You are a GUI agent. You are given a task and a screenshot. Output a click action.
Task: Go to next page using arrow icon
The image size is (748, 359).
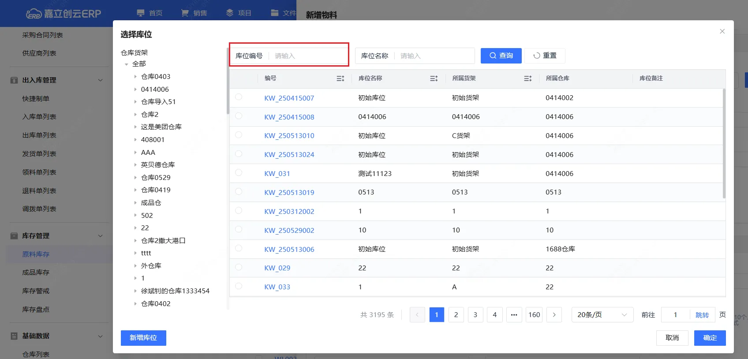pyautogui.click(x=554, y=315)
